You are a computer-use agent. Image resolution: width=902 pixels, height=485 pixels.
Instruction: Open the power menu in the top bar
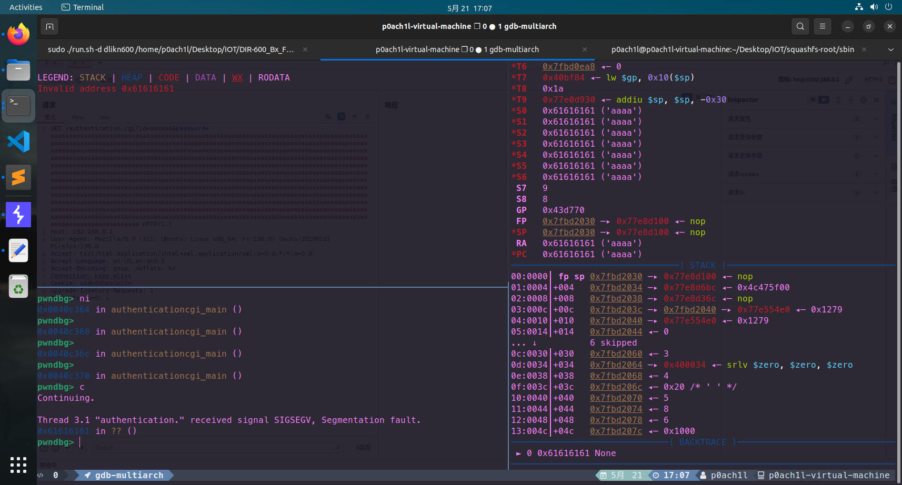pos(889,7)
